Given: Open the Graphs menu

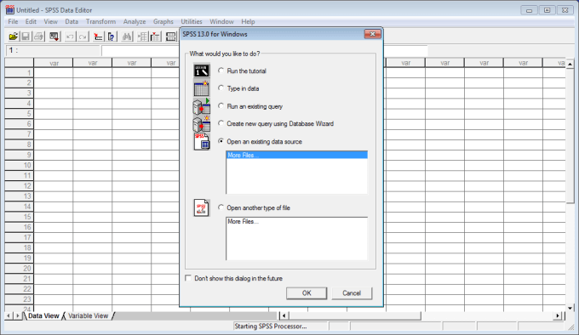Looking at the screenshot, I should pos(163,21).
